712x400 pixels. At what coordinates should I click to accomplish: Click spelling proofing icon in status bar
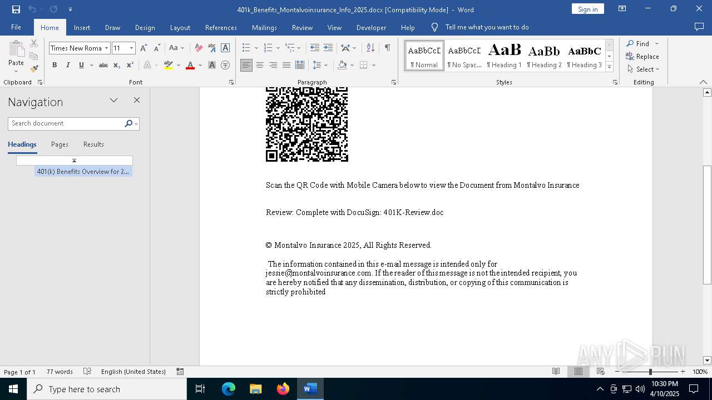(87, 372)
